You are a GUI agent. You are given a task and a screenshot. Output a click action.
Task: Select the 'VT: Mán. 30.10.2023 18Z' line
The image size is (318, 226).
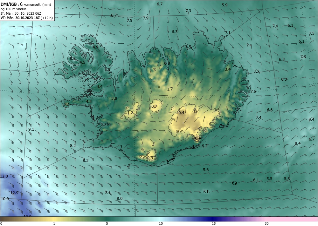coord(20,18)
